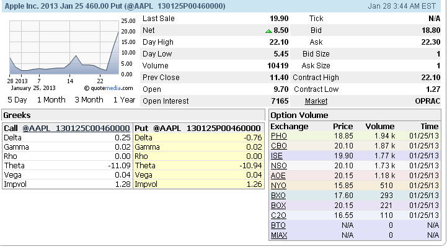Open the Market link
Viewport: 447px width, 249px height.
316,101
